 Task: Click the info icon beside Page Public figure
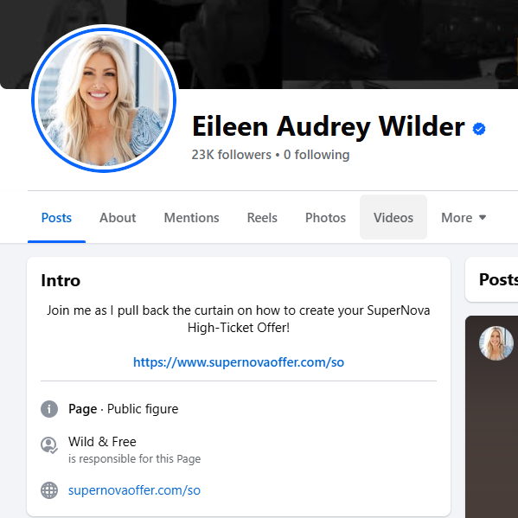(49, 409)
